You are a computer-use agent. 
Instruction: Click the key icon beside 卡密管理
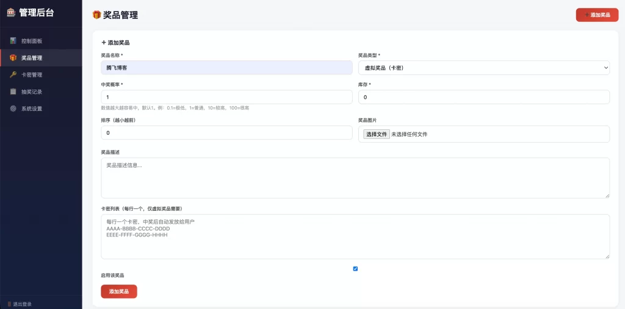coord(13,75)
